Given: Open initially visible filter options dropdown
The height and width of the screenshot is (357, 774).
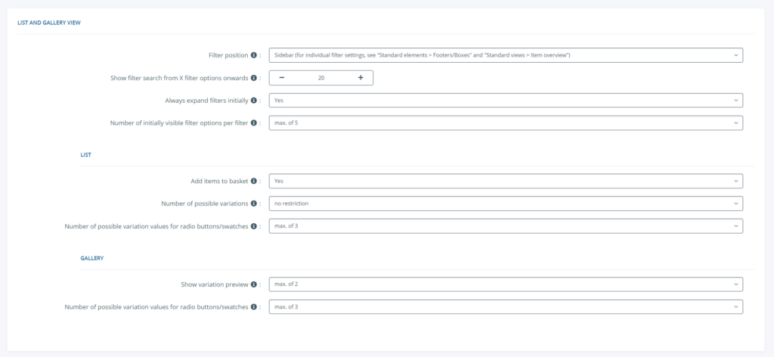Looking at the screenshot, I should [x=506, y=123].
